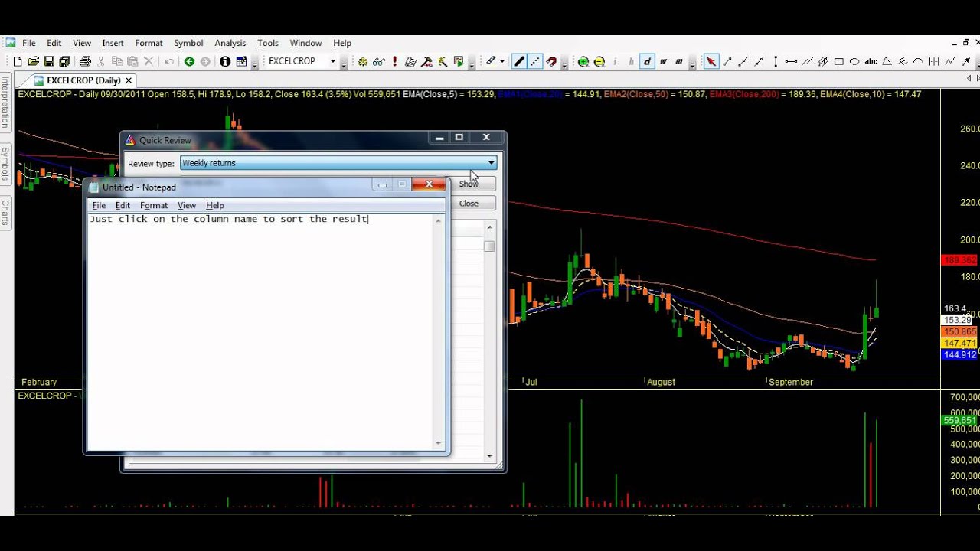This screenshot has width=980, height=551.
Task: Select the red arrow pointer tool
Action: 711,61
